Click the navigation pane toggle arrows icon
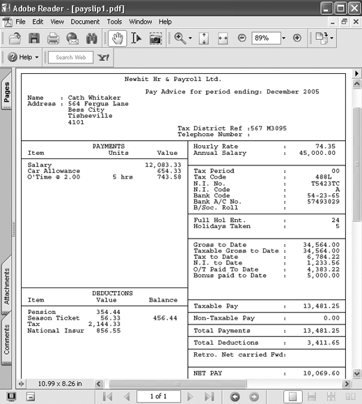The width and height of the screenshot is (362, 404). [x=21, y=384]
